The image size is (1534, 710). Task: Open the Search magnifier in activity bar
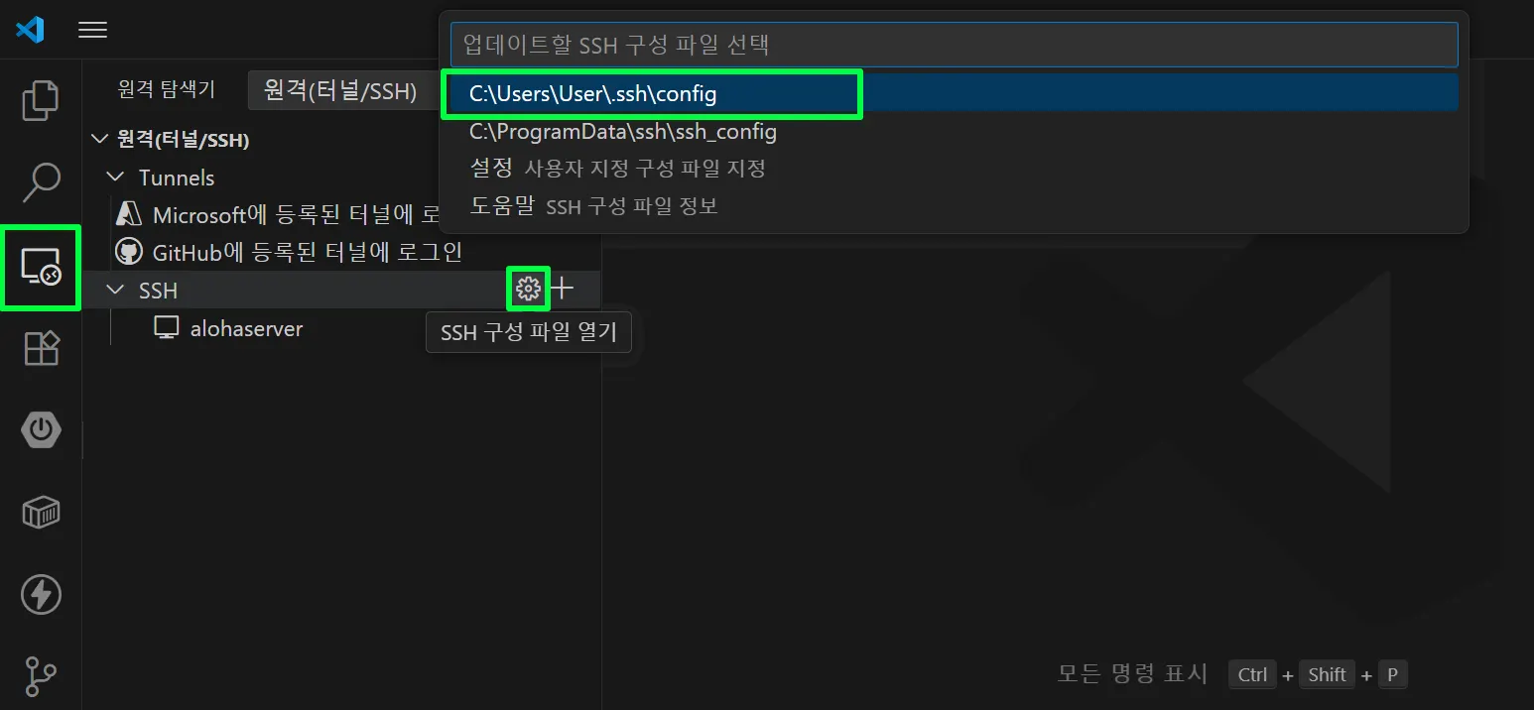point(41,182)
